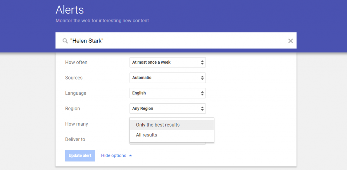The width and height of the screenshot is (347, 170).
Task: Click the Update alert button
Action: click(80, 156)
